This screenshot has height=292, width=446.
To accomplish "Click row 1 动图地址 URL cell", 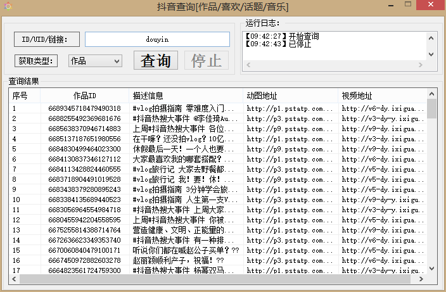I will click(290, 108).
